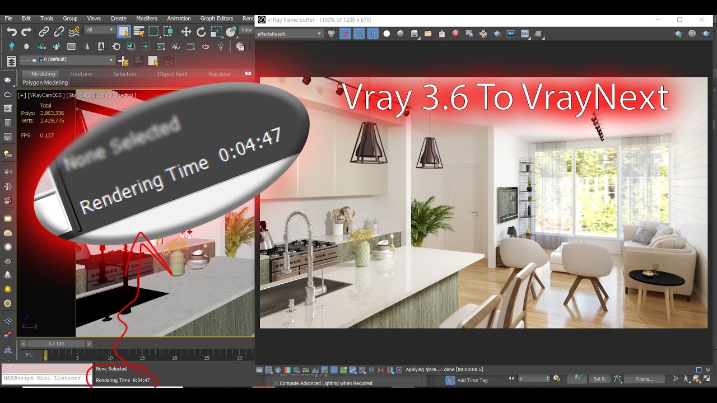Open the View reference coordinate dropdown
The width and height of the screenshot is (717, 403).
pyautogui.click(x=247, y=30)
